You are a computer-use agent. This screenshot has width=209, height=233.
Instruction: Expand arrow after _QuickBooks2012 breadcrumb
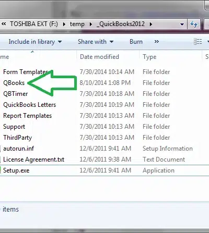151,24
